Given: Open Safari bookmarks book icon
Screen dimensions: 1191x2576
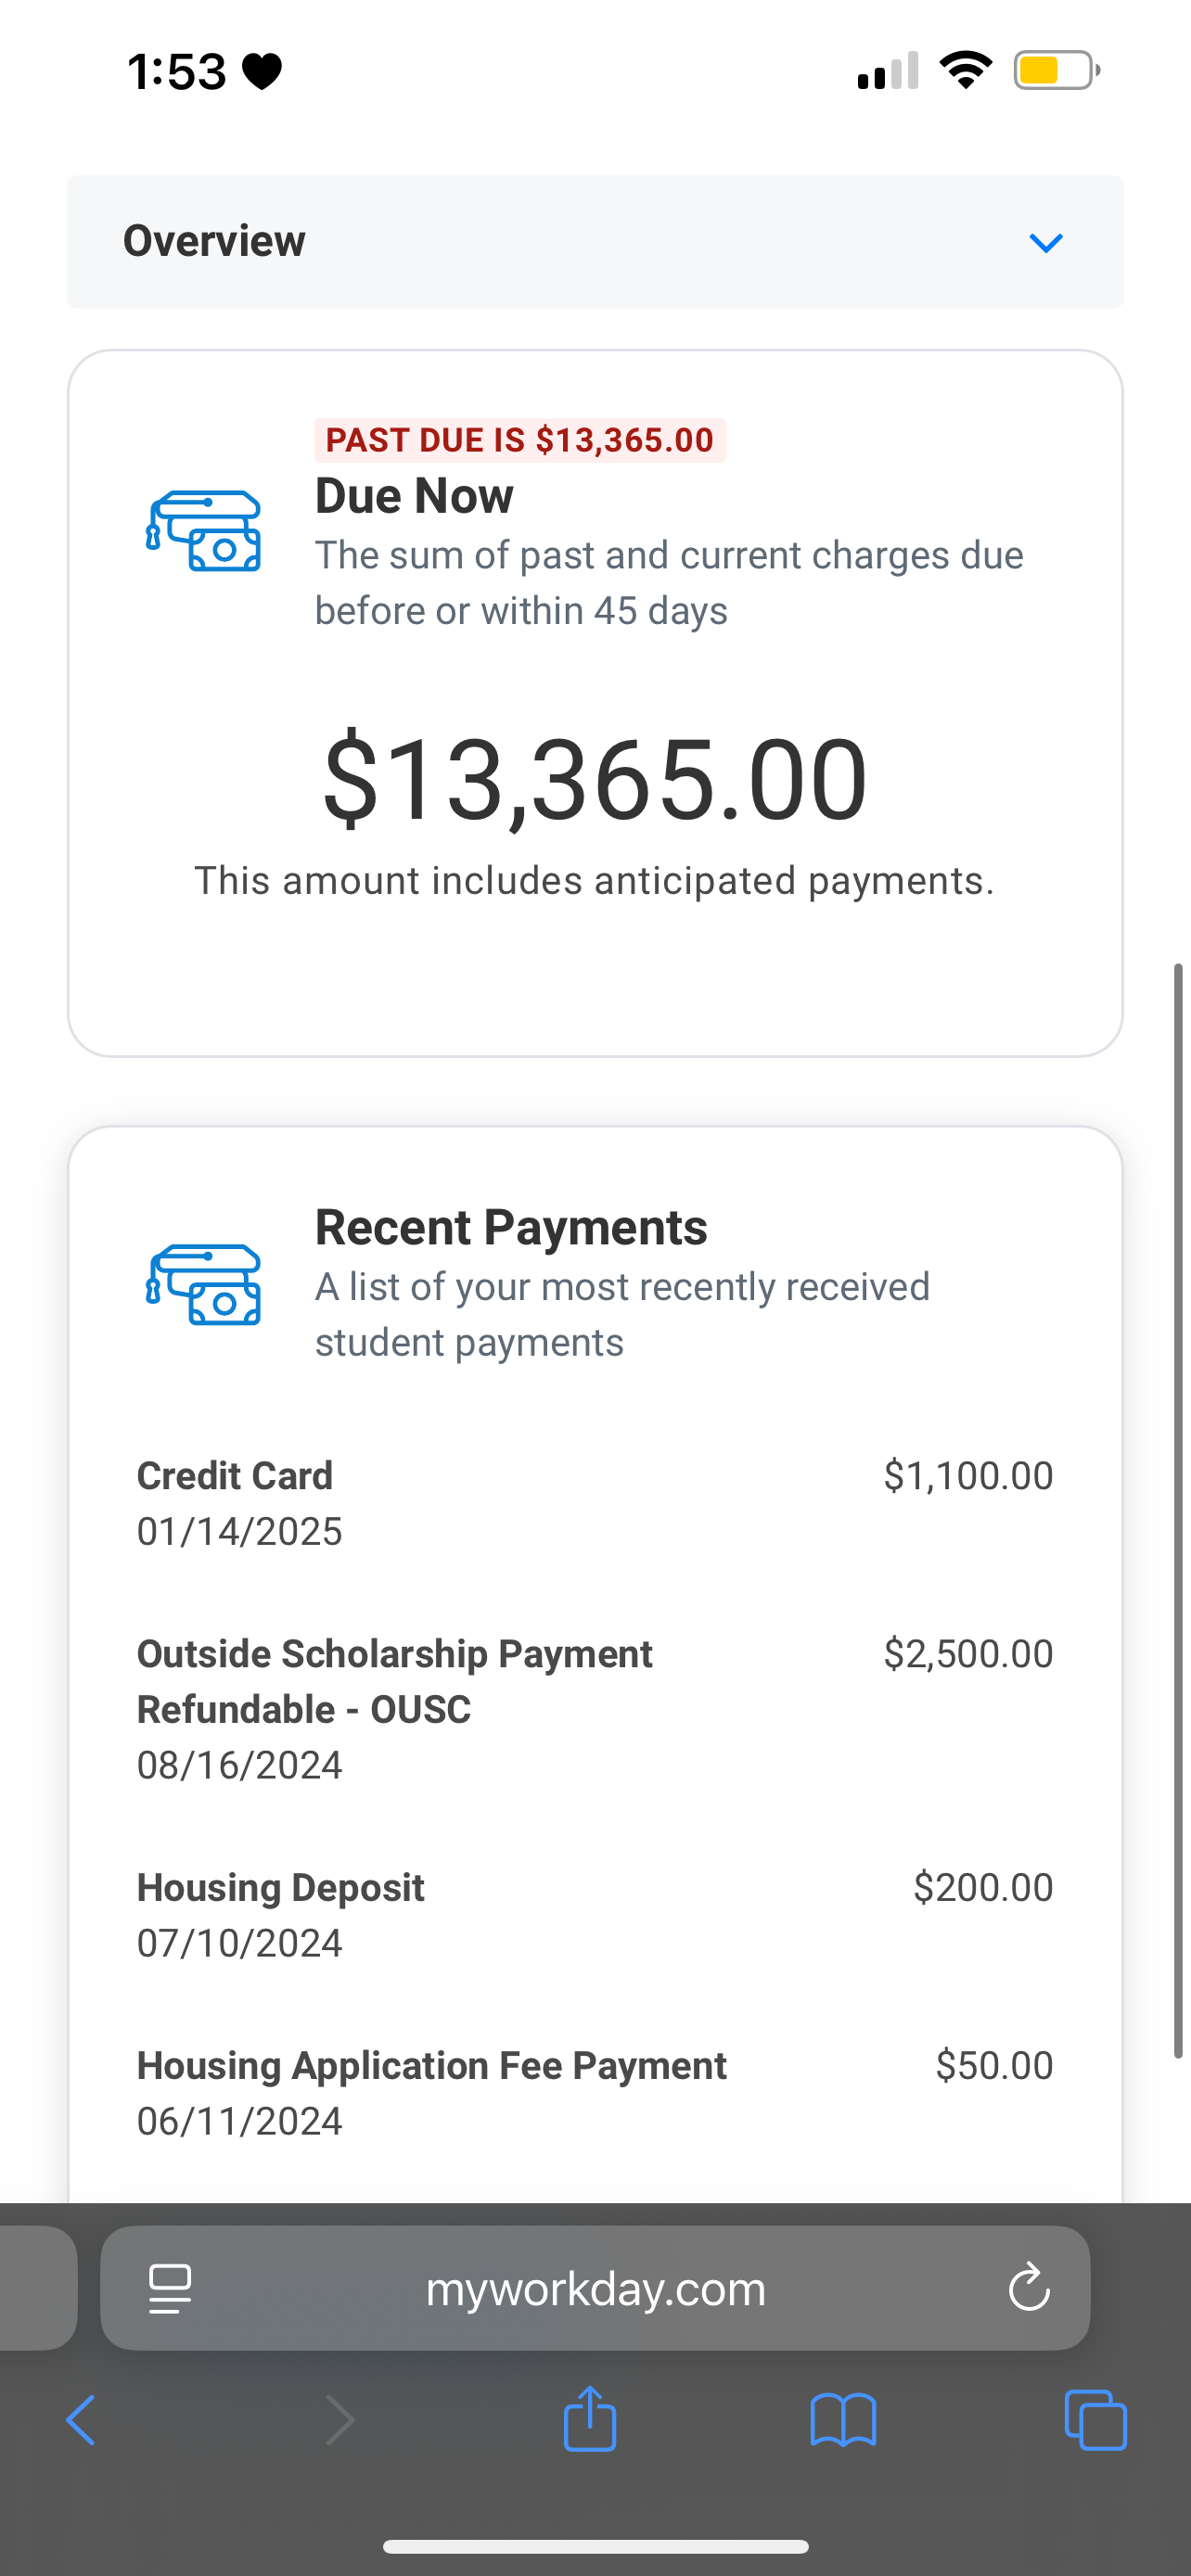Looking at the screenshot, I should click(x=843, y=2421).
